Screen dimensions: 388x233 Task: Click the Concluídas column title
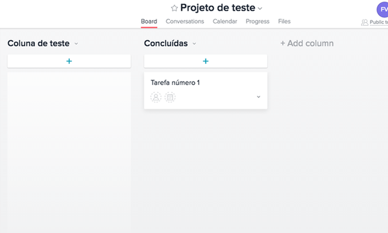pyautogui.click(x=166, y=43)
